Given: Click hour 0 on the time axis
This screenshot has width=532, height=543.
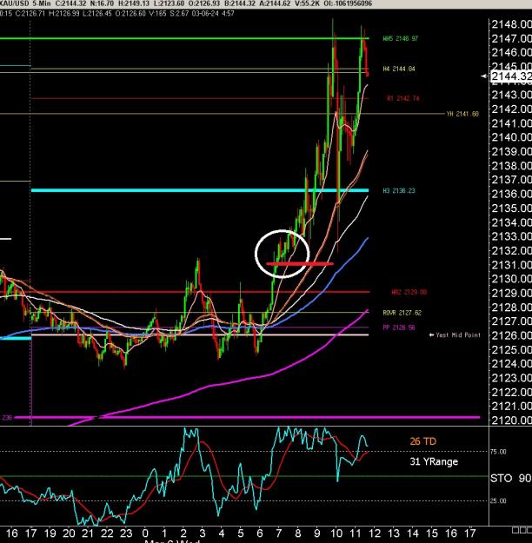Looking at the screenshot, I should [145, 533].
